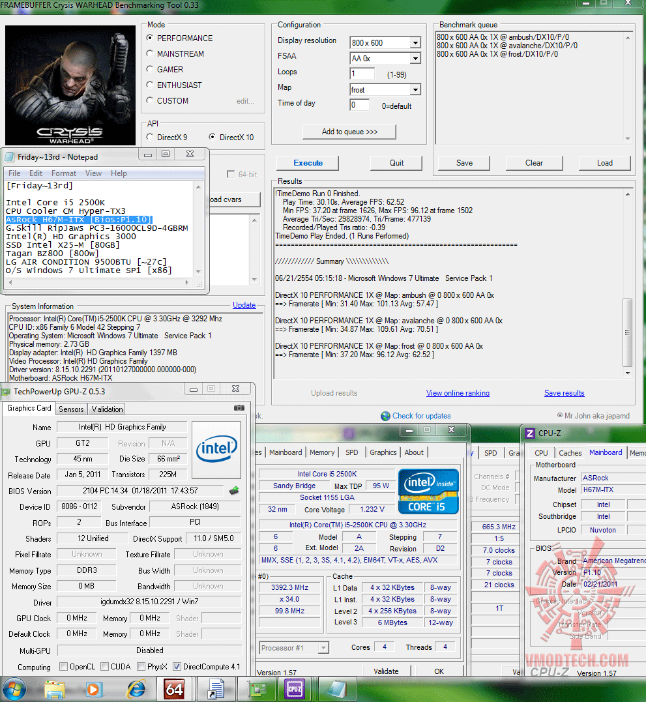Open the Processor #1 dropdown in CPU-Z
The image size is (646, 702).
pos(323,648)
